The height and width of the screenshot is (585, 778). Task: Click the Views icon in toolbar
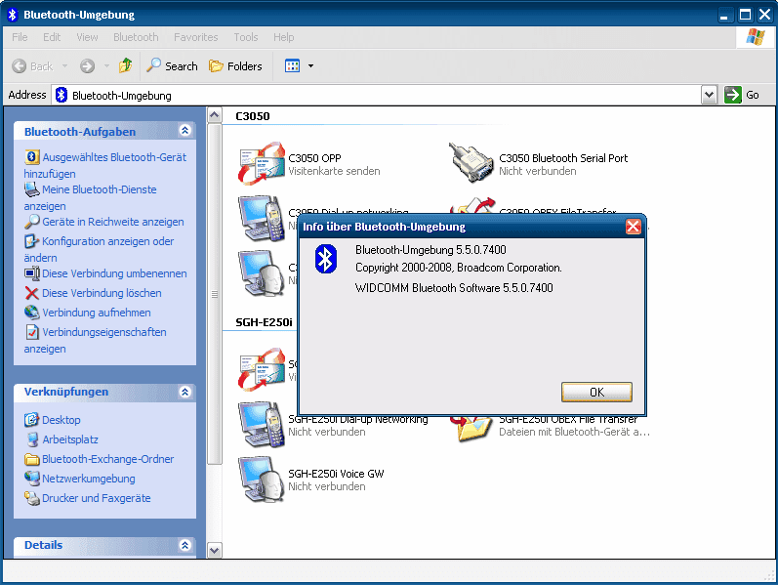point(292,65)
